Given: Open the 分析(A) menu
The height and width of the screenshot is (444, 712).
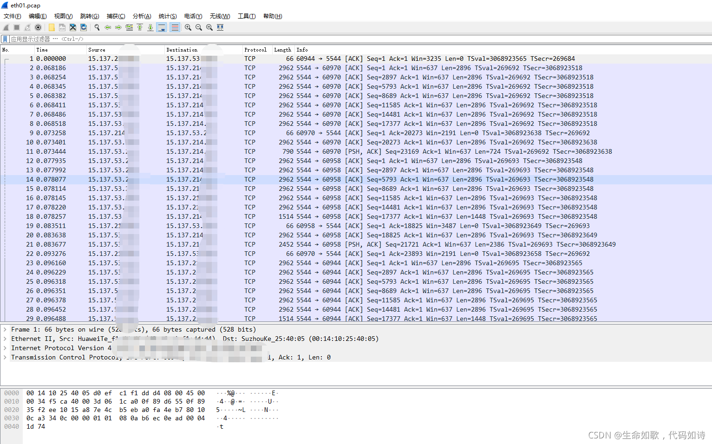Looking at the screenshot, I should [x=142, y=16].
